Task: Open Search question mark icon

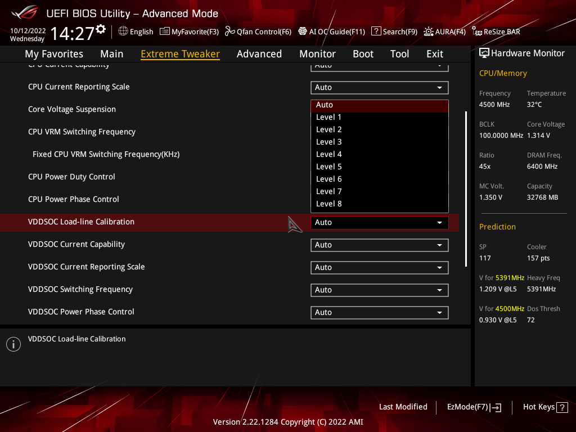Action: pyautogui.click(x=376, y=31)
